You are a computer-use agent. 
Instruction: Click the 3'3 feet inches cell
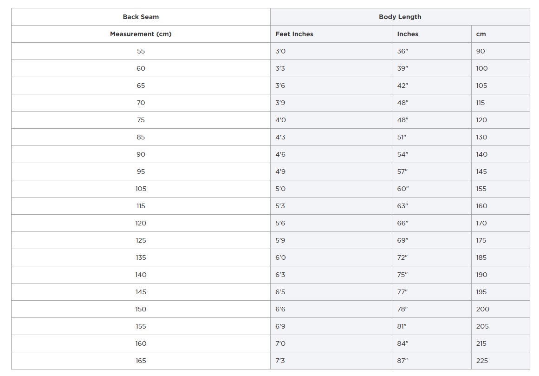[x=331, y=68]
